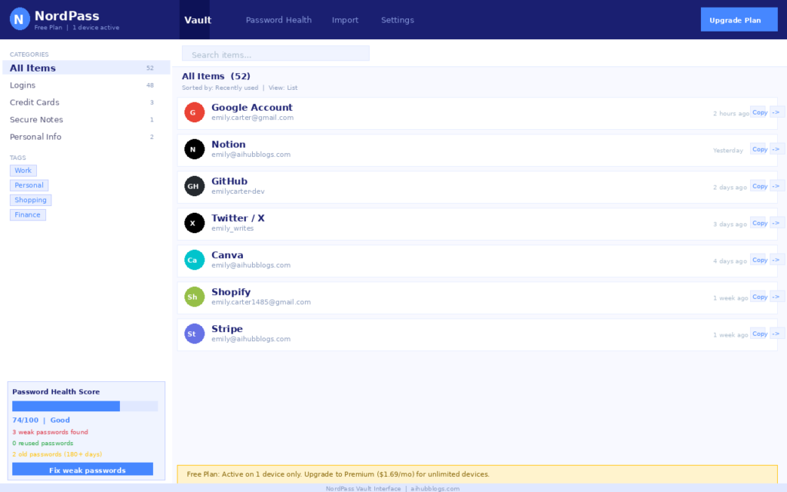Screen dimensions: 787x492
Task: Open GitHub entry arrow button
Action: click(x=776, y=186)
